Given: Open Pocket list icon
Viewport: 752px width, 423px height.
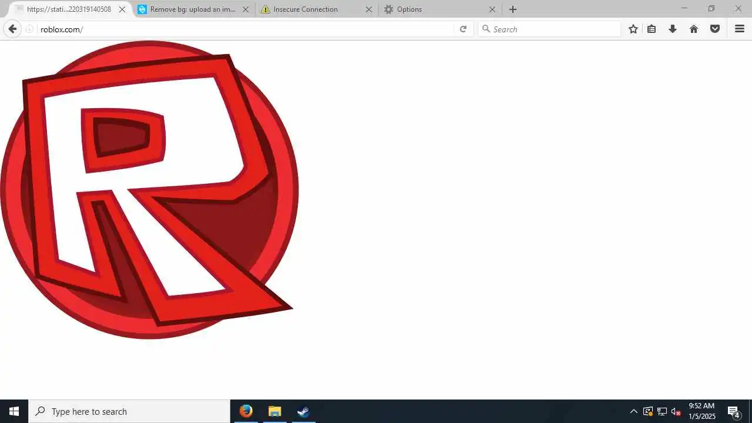Looking at the screenshot, I should pyautogui.click(x=715, y=29).
